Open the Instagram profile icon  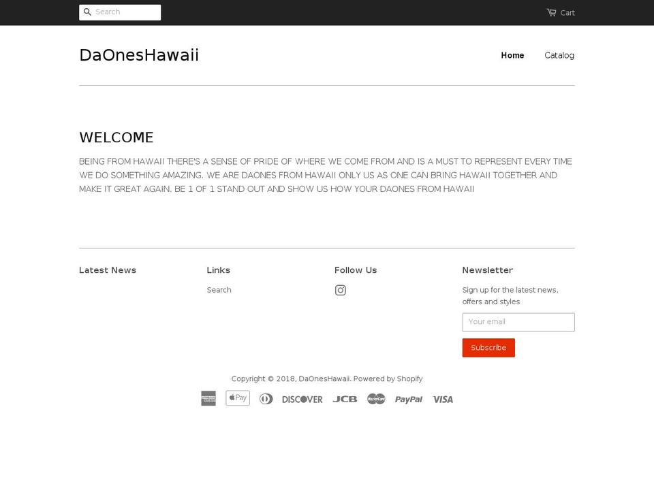[341, 290]
